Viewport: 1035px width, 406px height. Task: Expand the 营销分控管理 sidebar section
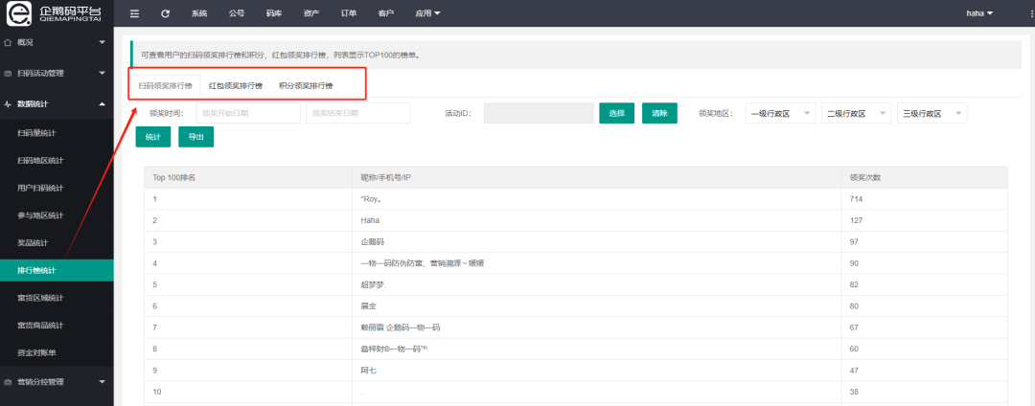click(x=57, y=382)
